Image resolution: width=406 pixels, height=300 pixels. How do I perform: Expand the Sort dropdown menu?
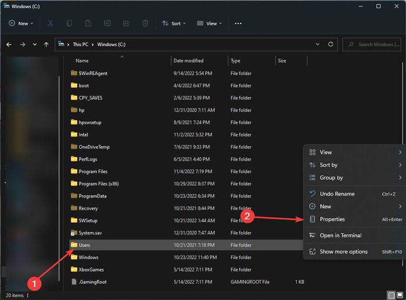pyautogui.click(x=174, y=24)
